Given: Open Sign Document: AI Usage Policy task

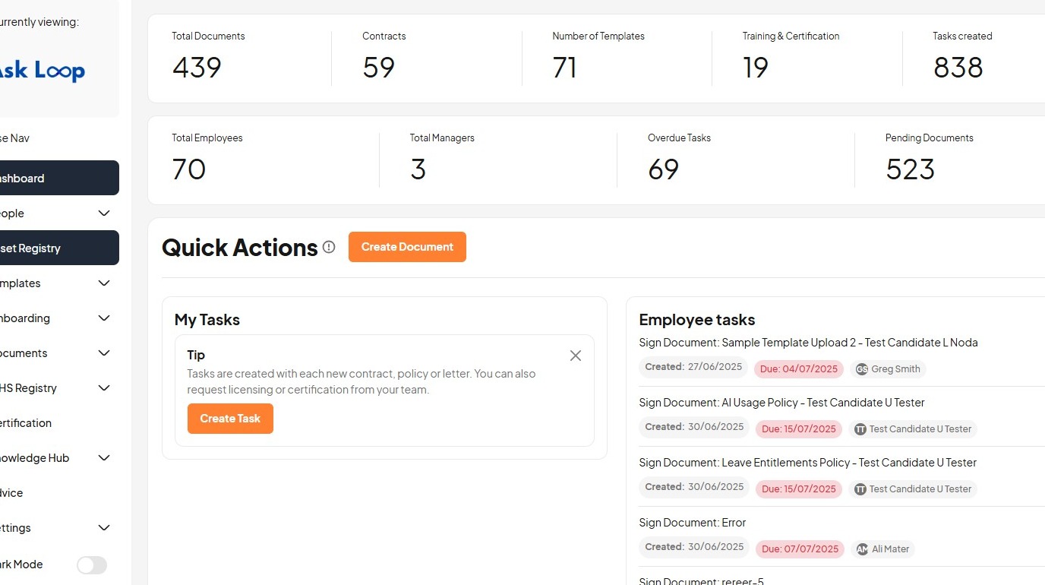Looking at the screenshot, I should [781, 403].
